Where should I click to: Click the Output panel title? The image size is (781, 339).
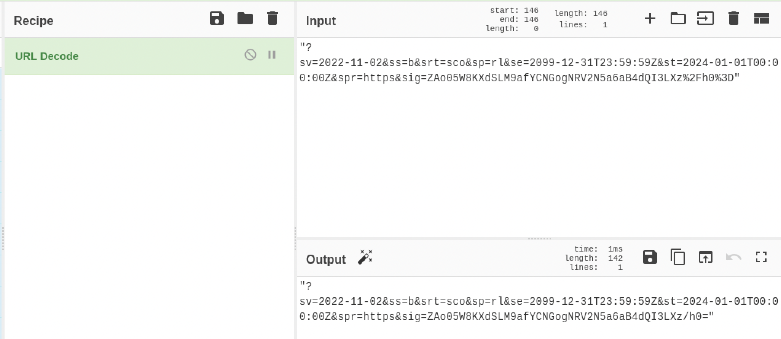tap(326, 259)
